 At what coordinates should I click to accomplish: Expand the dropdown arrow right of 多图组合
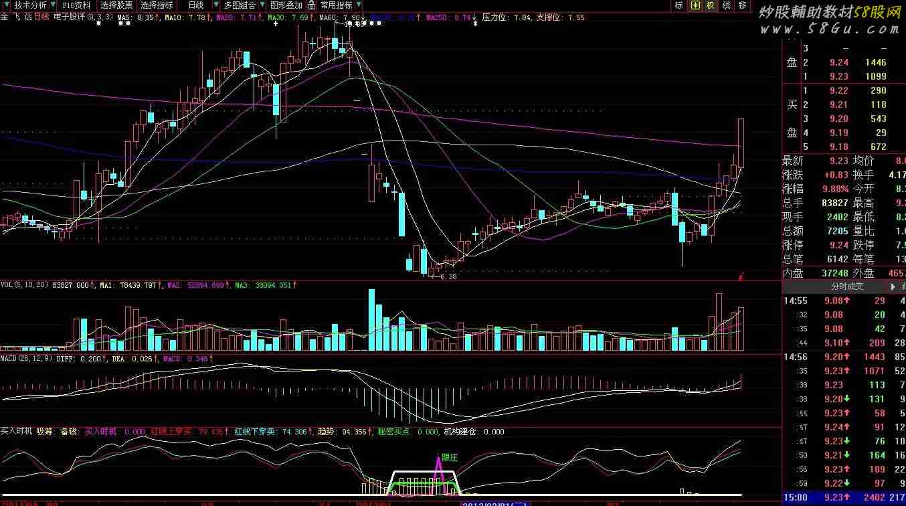pos(262,5)
